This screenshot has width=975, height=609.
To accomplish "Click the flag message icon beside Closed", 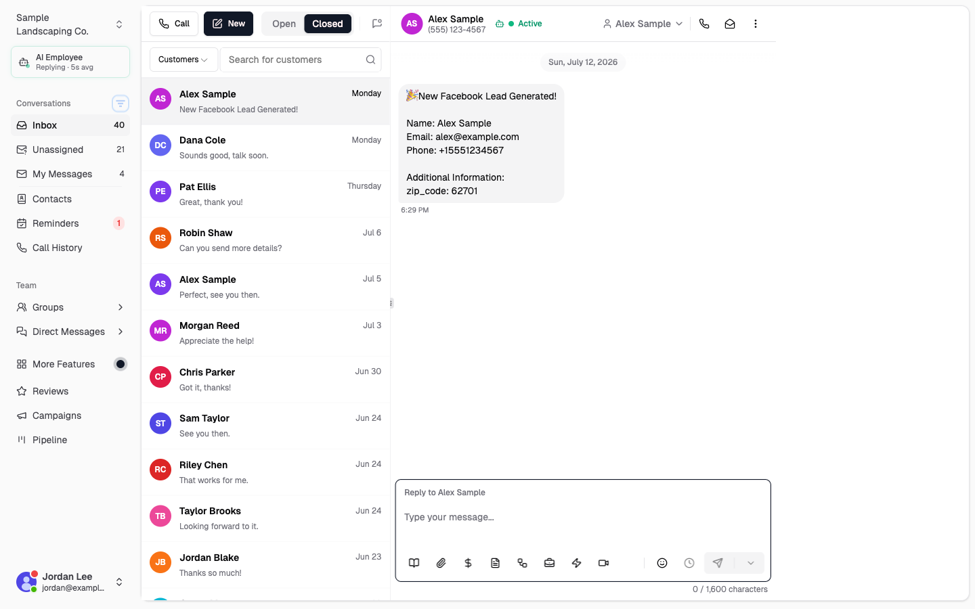I will [377, 24].
